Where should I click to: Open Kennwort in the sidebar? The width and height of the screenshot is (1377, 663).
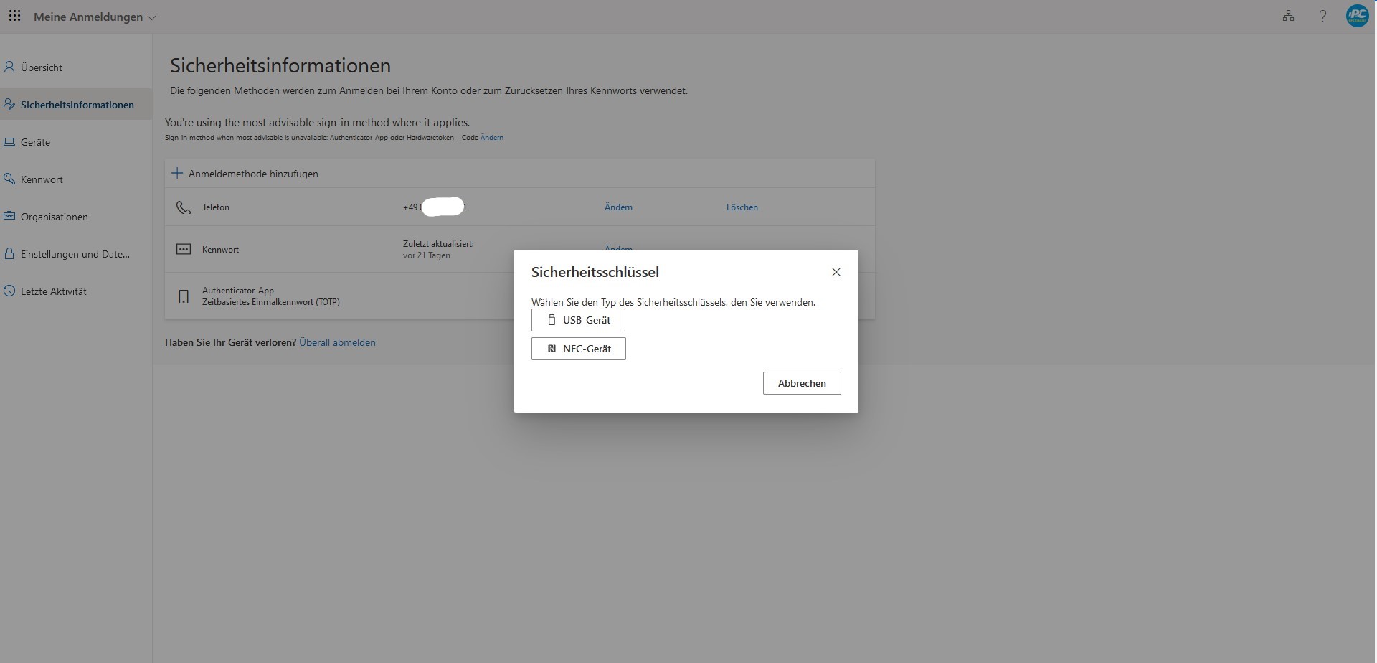coord(42,179)
